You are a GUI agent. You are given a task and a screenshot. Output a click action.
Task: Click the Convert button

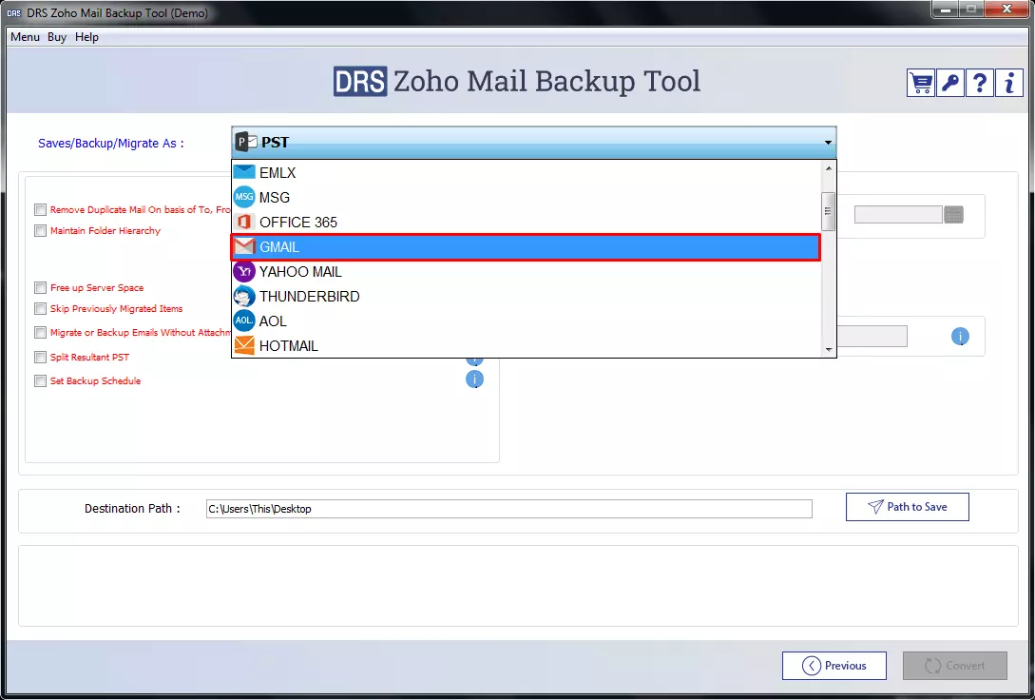[954, 666]
